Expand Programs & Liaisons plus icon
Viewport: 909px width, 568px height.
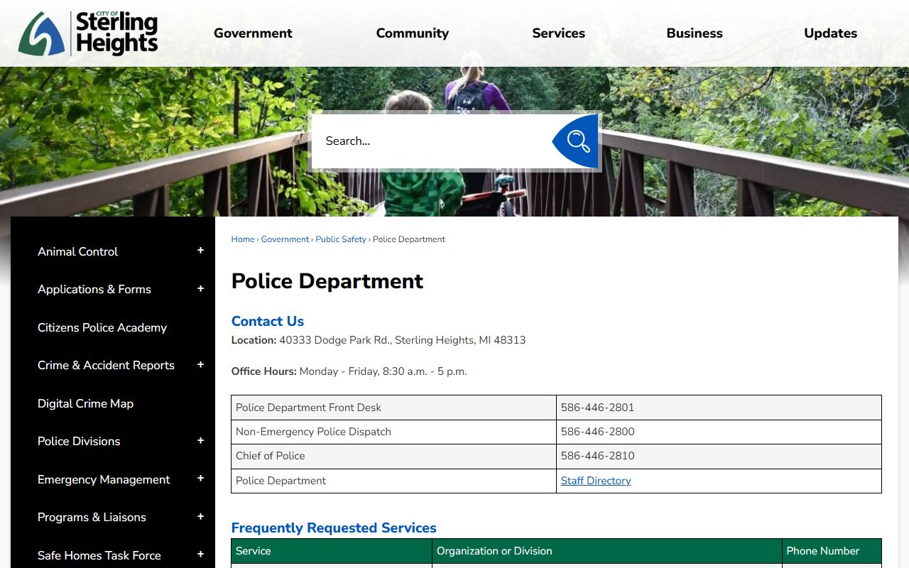200,517
